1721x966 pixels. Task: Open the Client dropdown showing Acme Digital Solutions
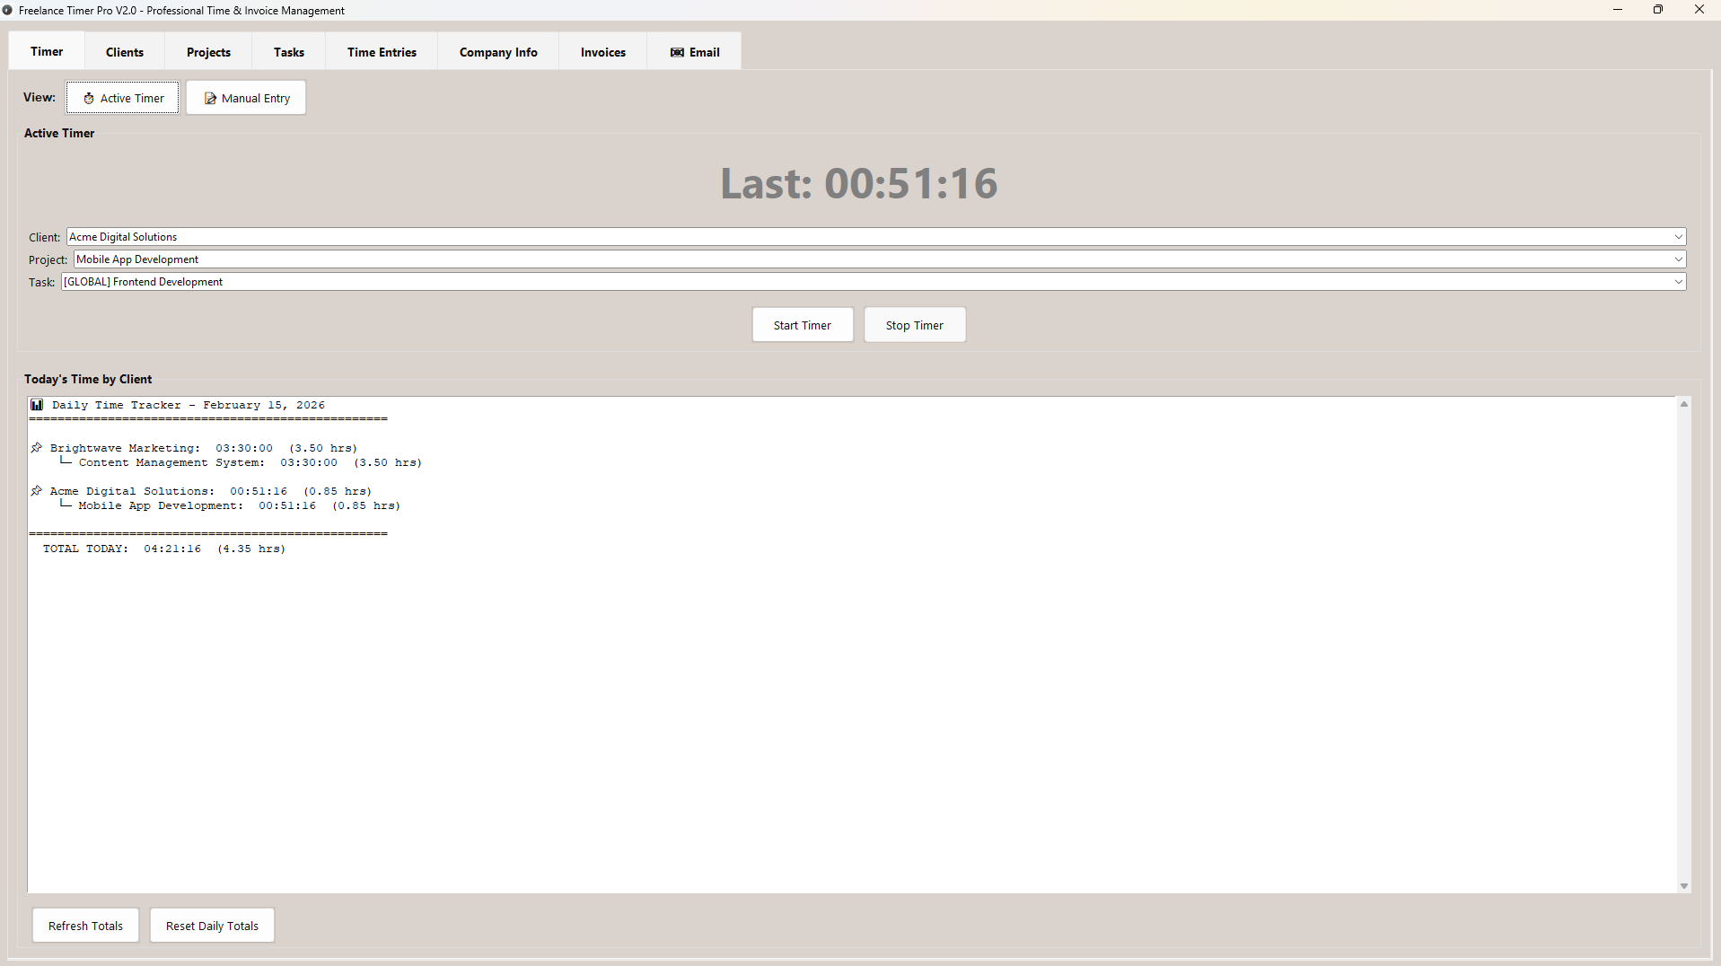point(1678,236)
